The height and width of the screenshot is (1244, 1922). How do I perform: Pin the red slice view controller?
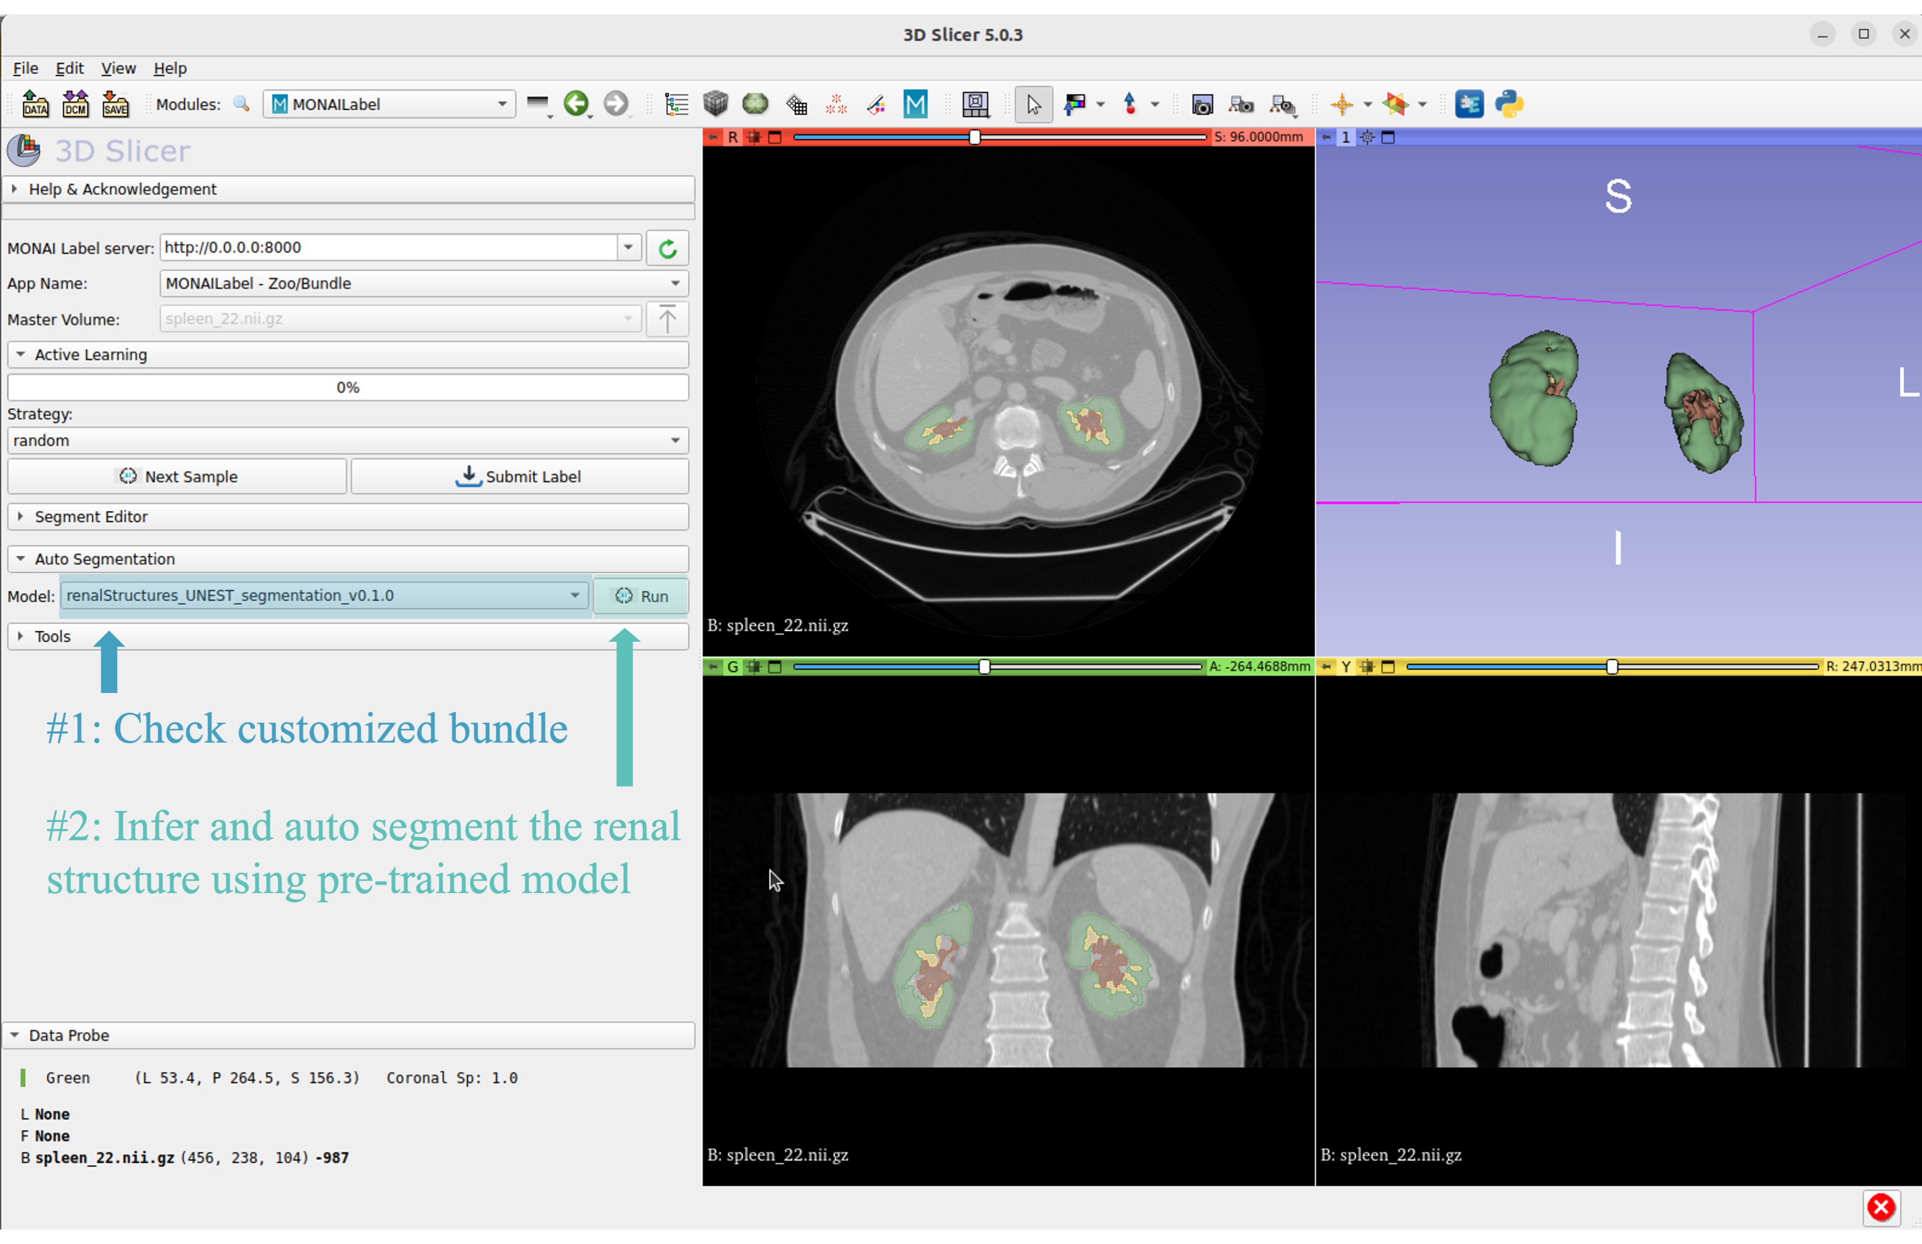click(714, 137)
